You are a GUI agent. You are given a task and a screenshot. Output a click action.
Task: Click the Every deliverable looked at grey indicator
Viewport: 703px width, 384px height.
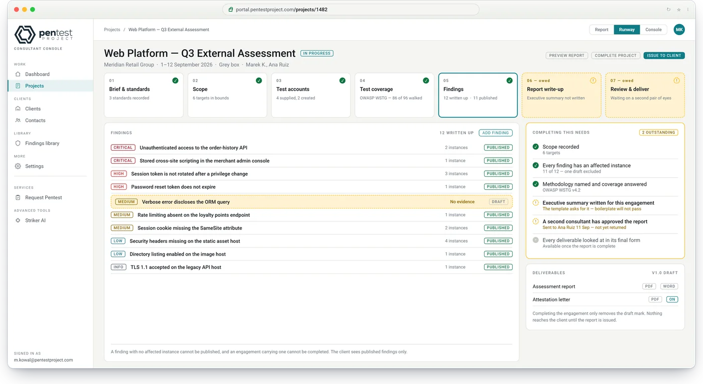[536, 240]
